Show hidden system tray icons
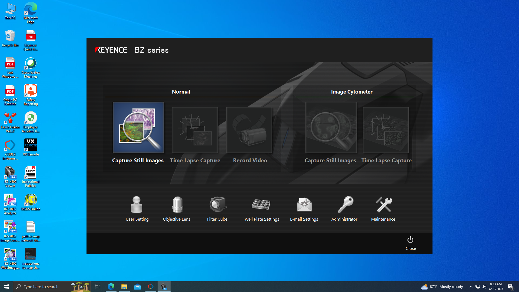519x292 pixels. pyautogui.click(x=471, y=287)
